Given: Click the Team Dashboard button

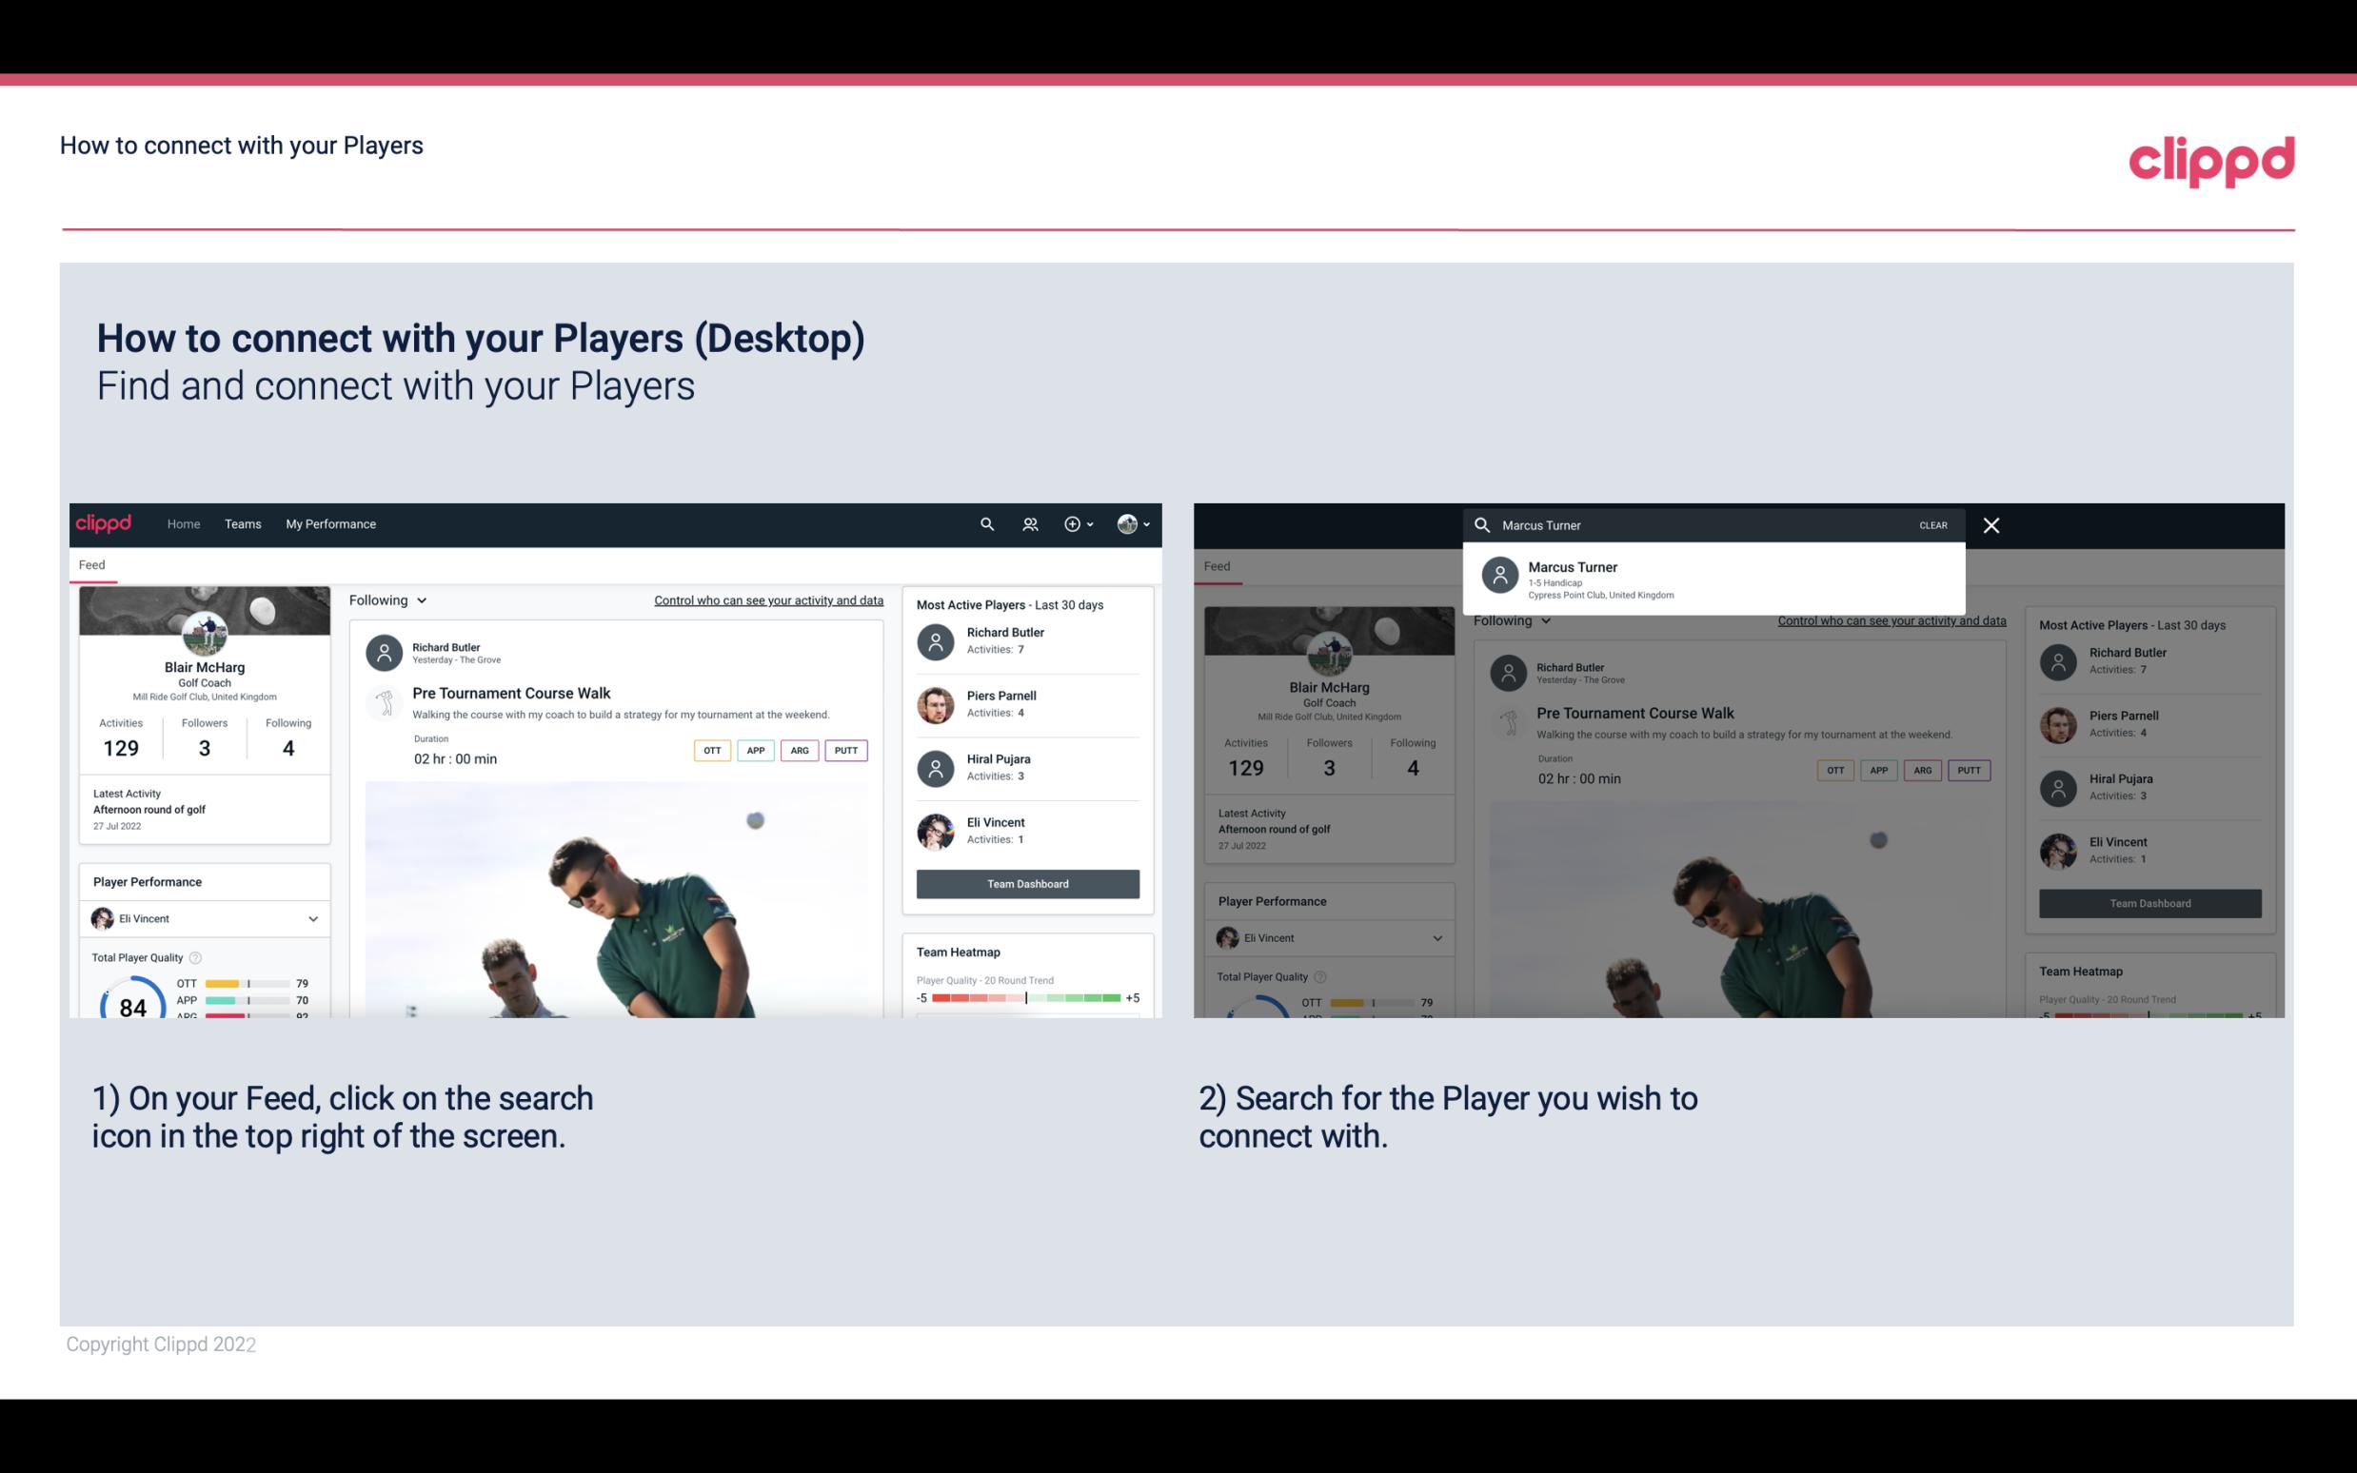Looking at the screenshot, I should pos(1025,882).
